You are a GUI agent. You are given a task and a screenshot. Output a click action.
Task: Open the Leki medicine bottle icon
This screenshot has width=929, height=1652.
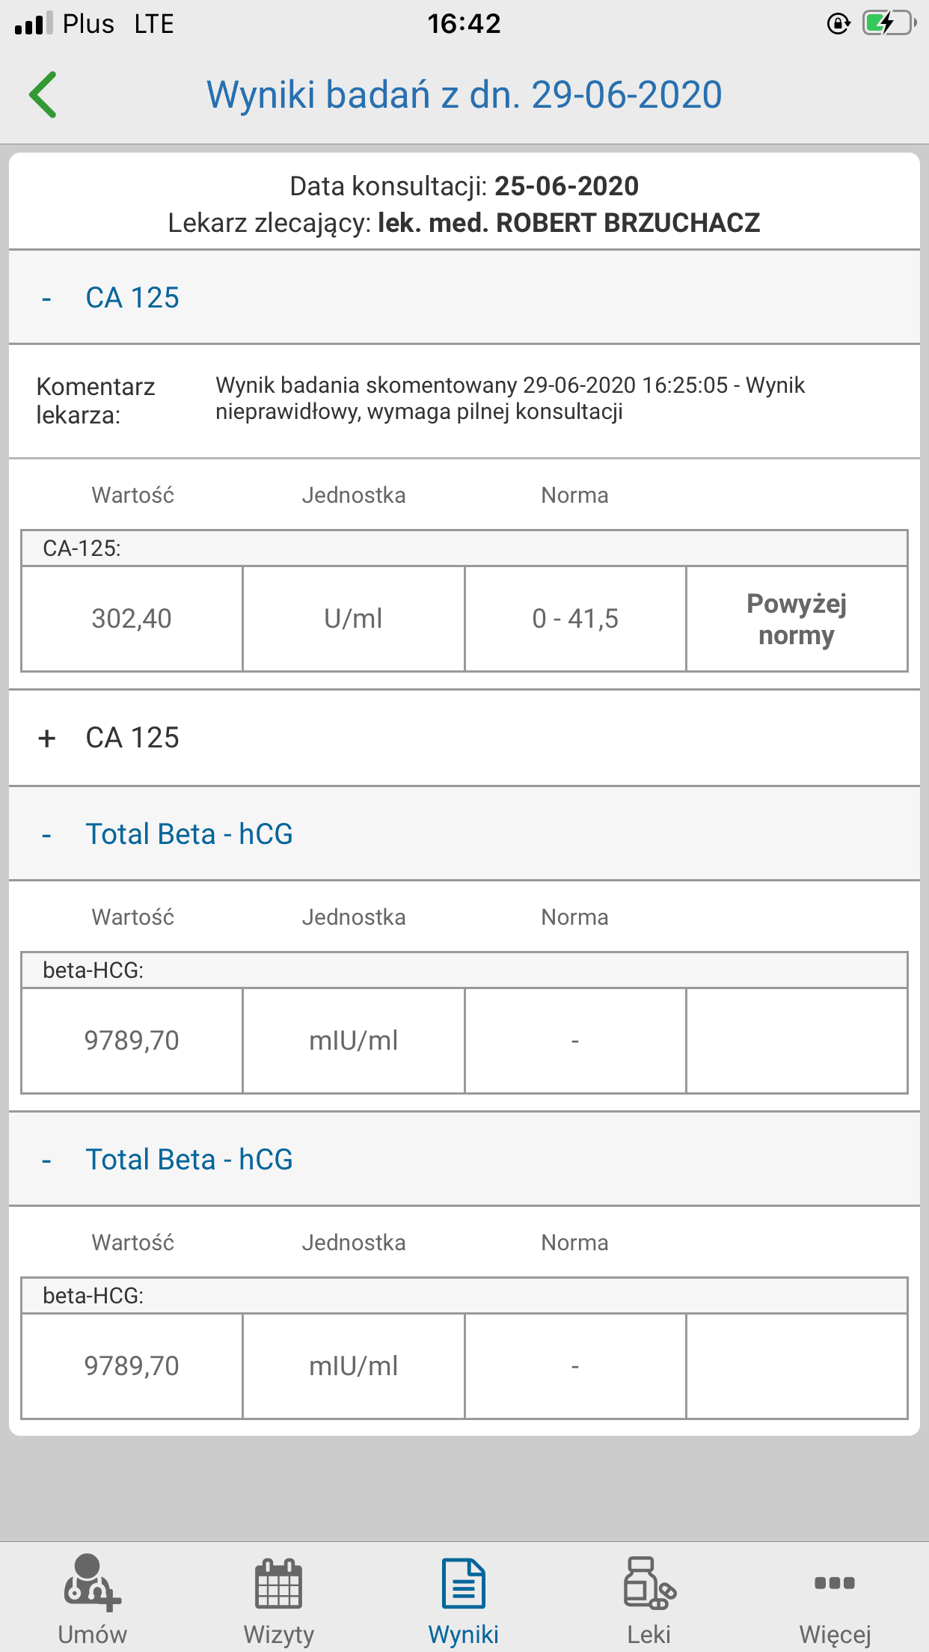point(649,1583)
